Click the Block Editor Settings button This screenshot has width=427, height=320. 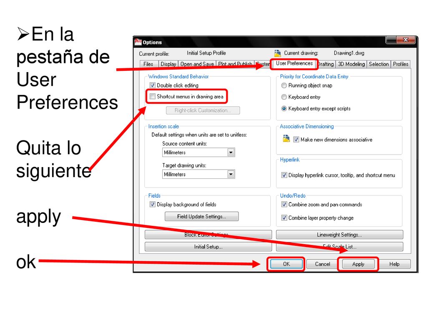208,235
